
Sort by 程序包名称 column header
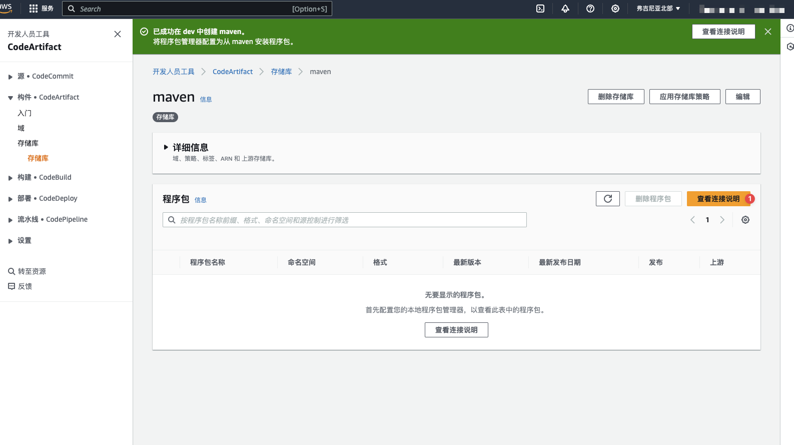pos(208,262)
